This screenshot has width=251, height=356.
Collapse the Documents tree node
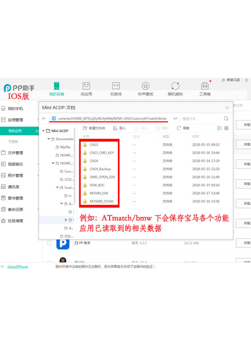[x=49, y=139]
